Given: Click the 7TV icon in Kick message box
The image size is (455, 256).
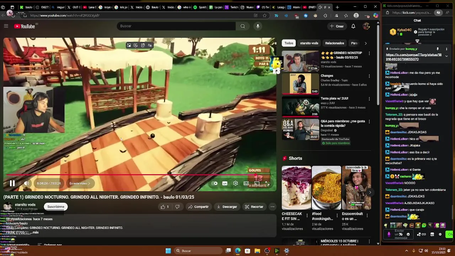Looking at the screenshot, I should click(401, 234).
